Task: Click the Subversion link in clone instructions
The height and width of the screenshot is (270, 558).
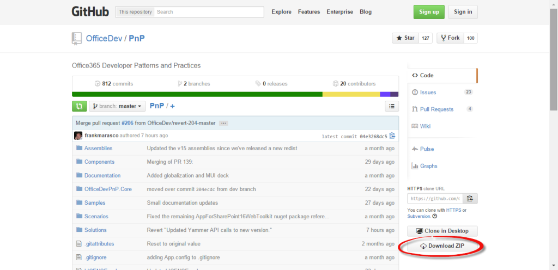Action: coord(419,216)
